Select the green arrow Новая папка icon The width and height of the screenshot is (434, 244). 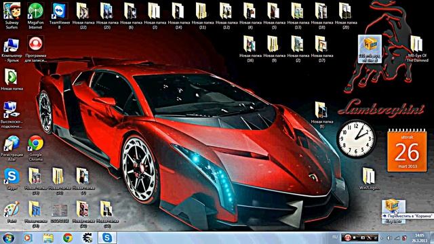tap(12, 80)
